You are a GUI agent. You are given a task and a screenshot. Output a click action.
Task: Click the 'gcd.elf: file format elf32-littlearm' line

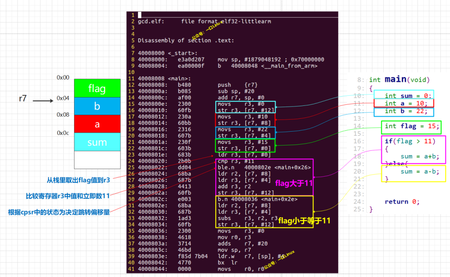coord(204,21)
